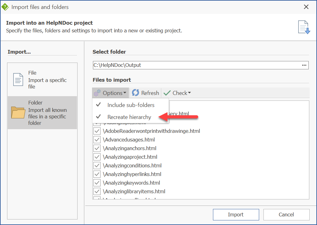
Task: Select \Advancedusages.html file name
Action: coord(129,140)
